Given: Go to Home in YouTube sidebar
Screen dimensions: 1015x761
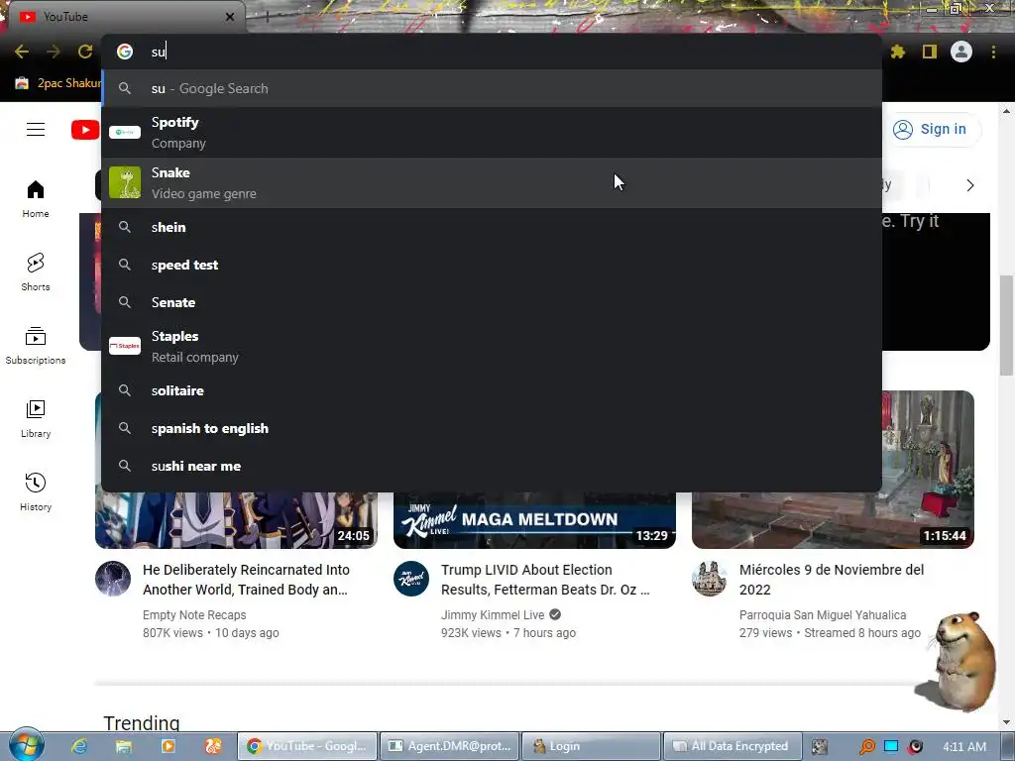Looking at the screenshot, I should point(36,199).
